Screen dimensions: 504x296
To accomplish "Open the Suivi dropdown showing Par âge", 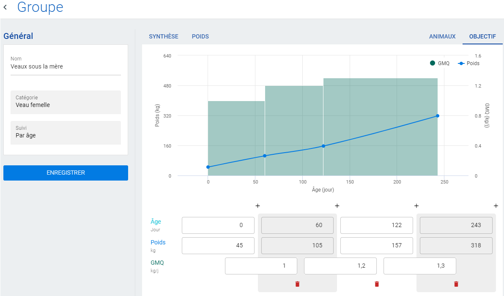I will click(x=66, y=133).
